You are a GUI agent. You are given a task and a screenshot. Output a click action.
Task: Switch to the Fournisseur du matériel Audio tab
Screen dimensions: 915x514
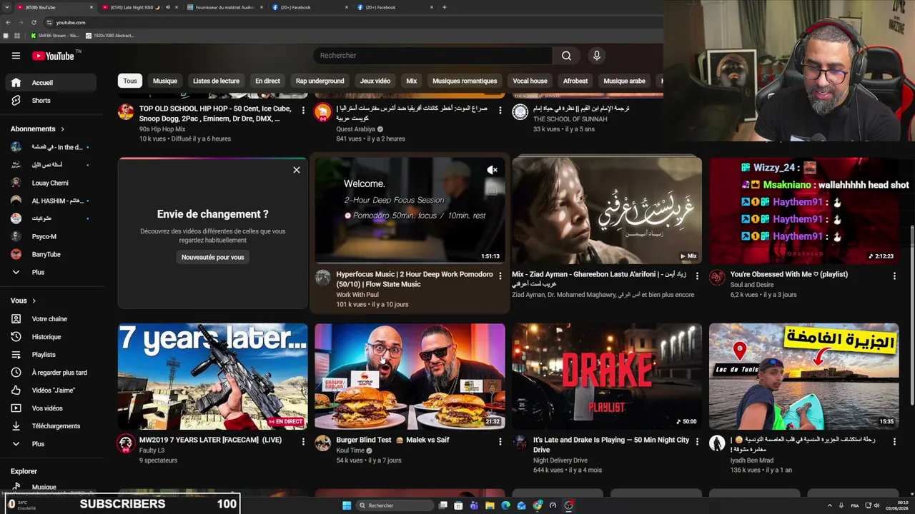(224, 7)
